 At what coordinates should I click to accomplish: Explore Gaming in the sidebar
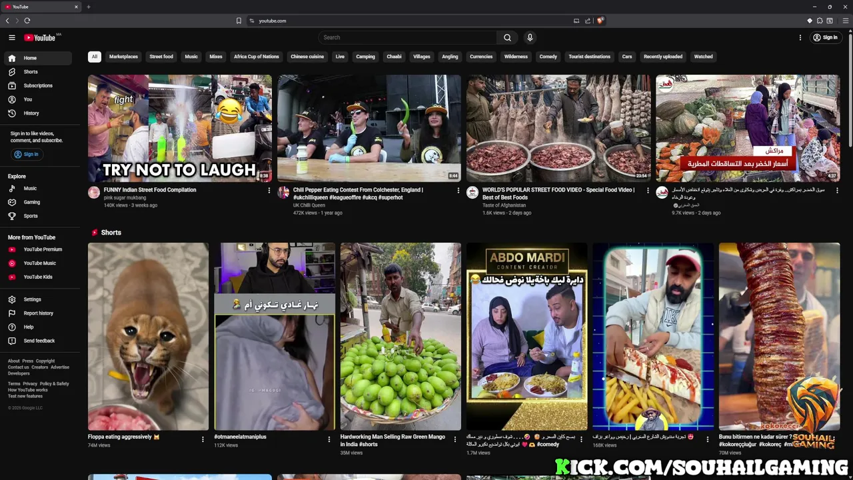pos(37,202)
